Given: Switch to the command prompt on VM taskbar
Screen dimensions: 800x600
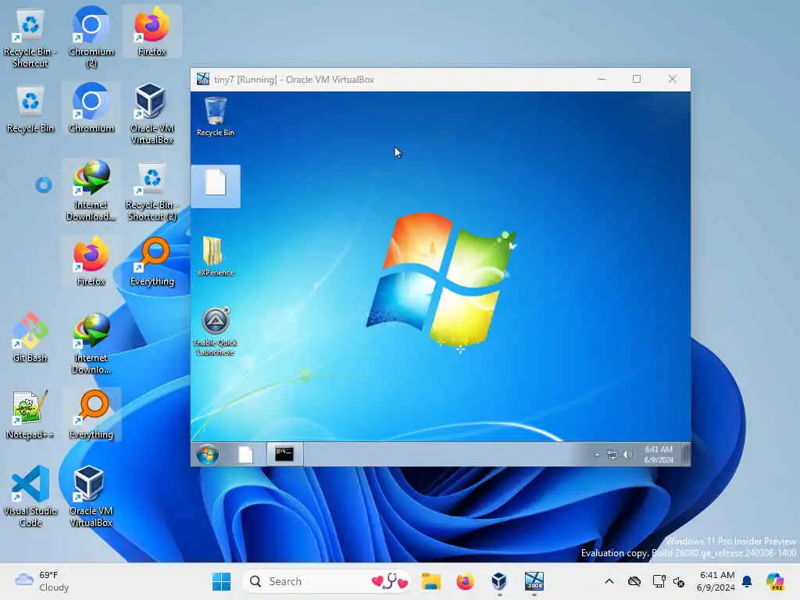Looking at the screenshot, I should coord(284,454).
